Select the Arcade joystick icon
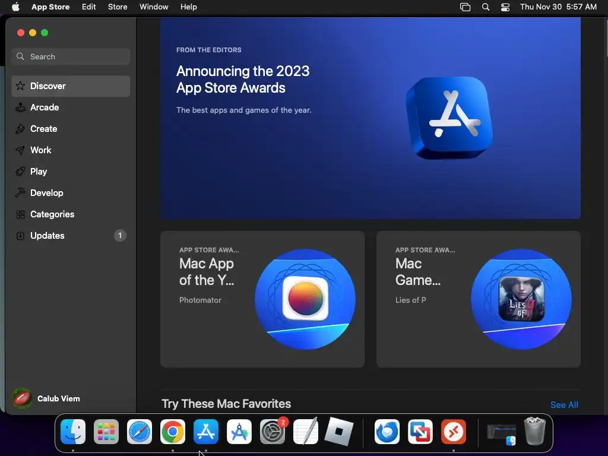 click(x=20, y=107)
